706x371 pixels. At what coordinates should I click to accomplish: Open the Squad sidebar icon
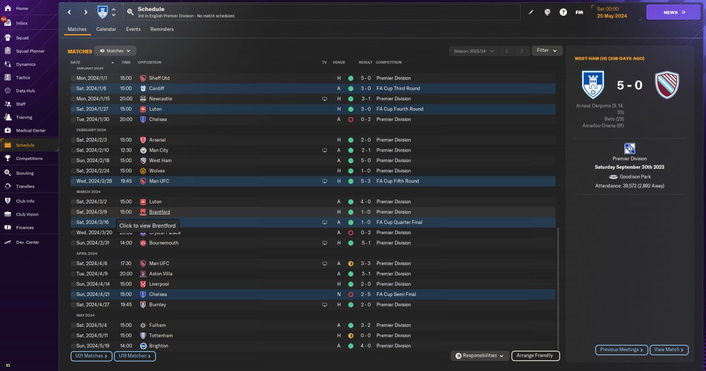point(8,38)
